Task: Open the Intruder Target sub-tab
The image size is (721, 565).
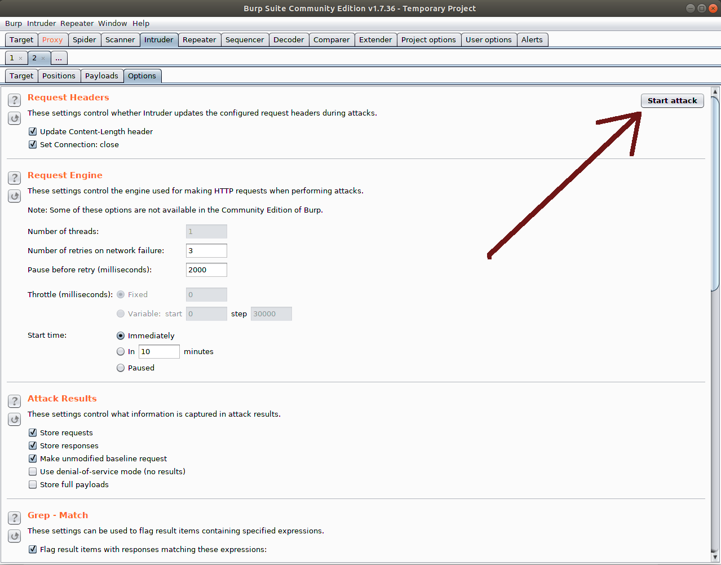Action: tap(21, 76)
